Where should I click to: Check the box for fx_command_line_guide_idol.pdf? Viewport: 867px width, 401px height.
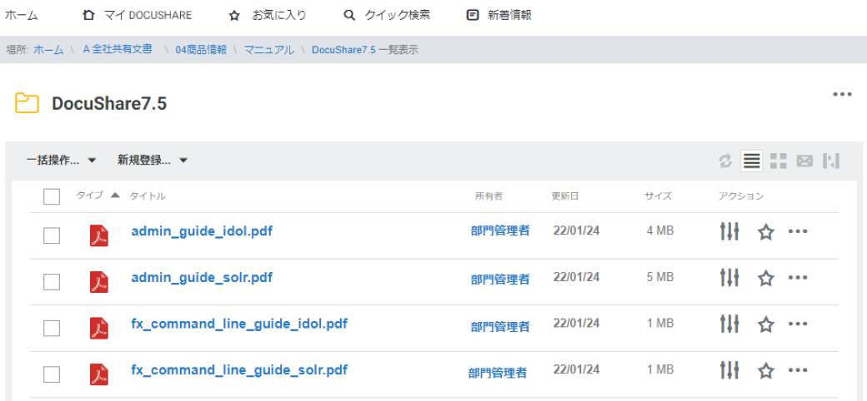pos(52,328)
